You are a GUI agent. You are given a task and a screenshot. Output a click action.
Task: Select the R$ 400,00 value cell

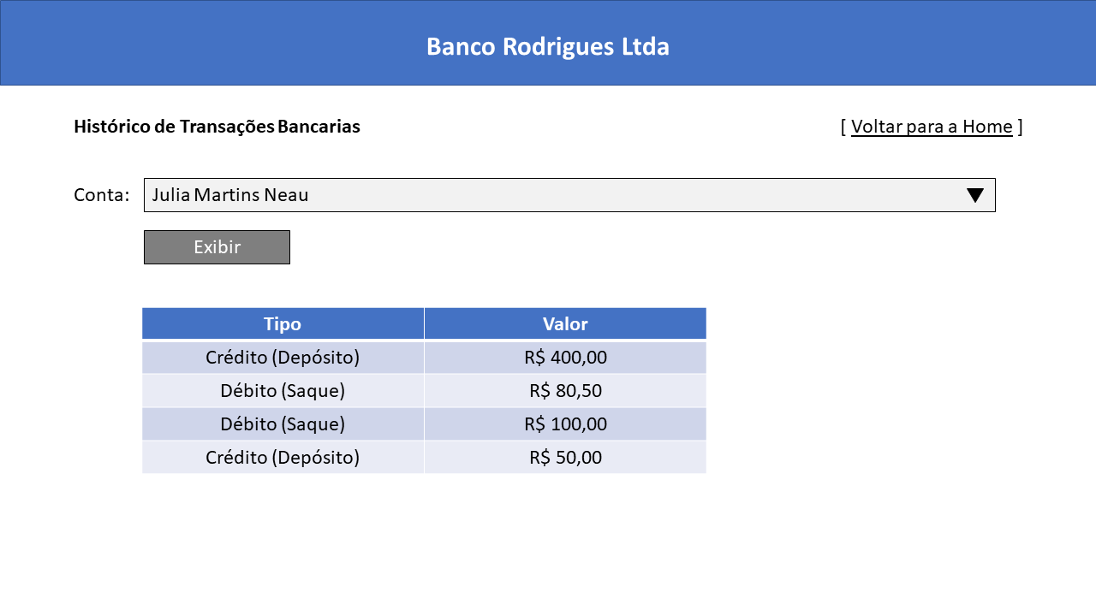[x=565, y=357]
